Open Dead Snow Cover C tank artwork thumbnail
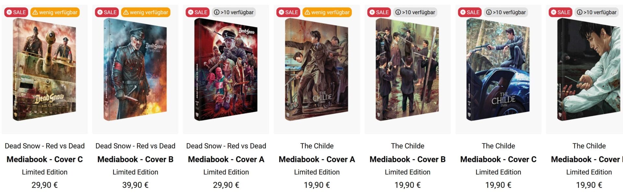This screenshot has height=195, width=623. click(x=44, y=69)
